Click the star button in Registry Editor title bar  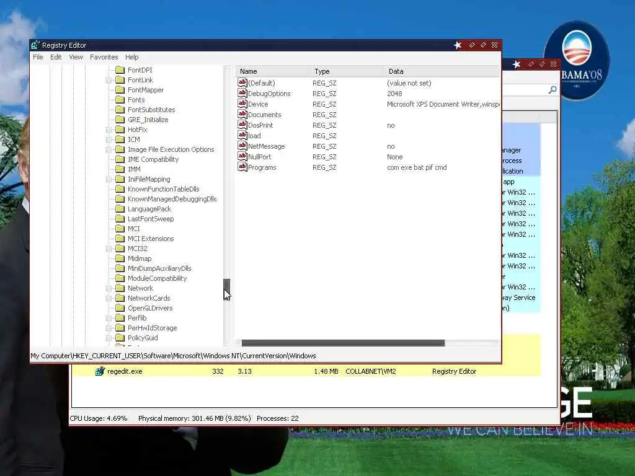pos(458,45)
